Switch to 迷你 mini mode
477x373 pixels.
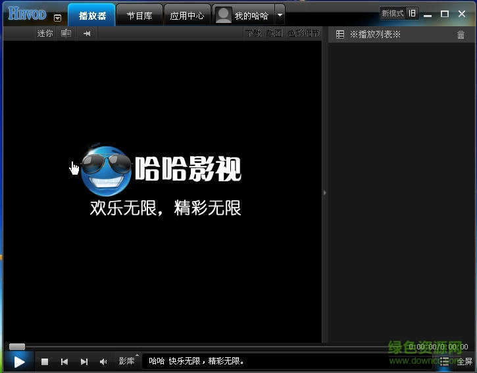(45, 33)
